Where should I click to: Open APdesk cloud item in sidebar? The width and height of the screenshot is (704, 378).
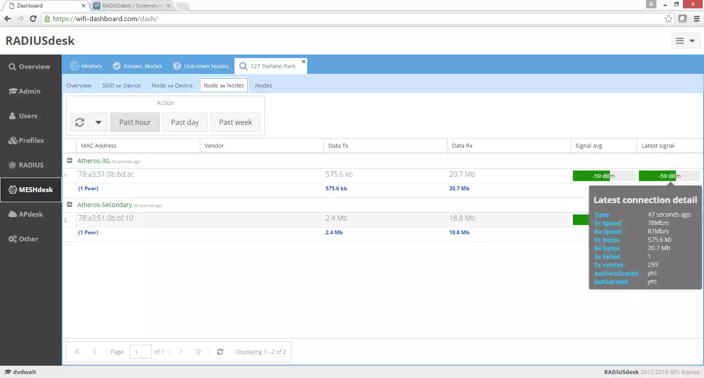click(x=31, y=214)
